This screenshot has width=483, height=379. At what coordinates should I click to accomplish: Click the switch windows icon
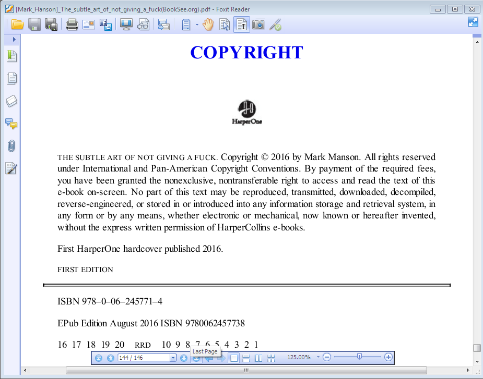coord(163,25)
